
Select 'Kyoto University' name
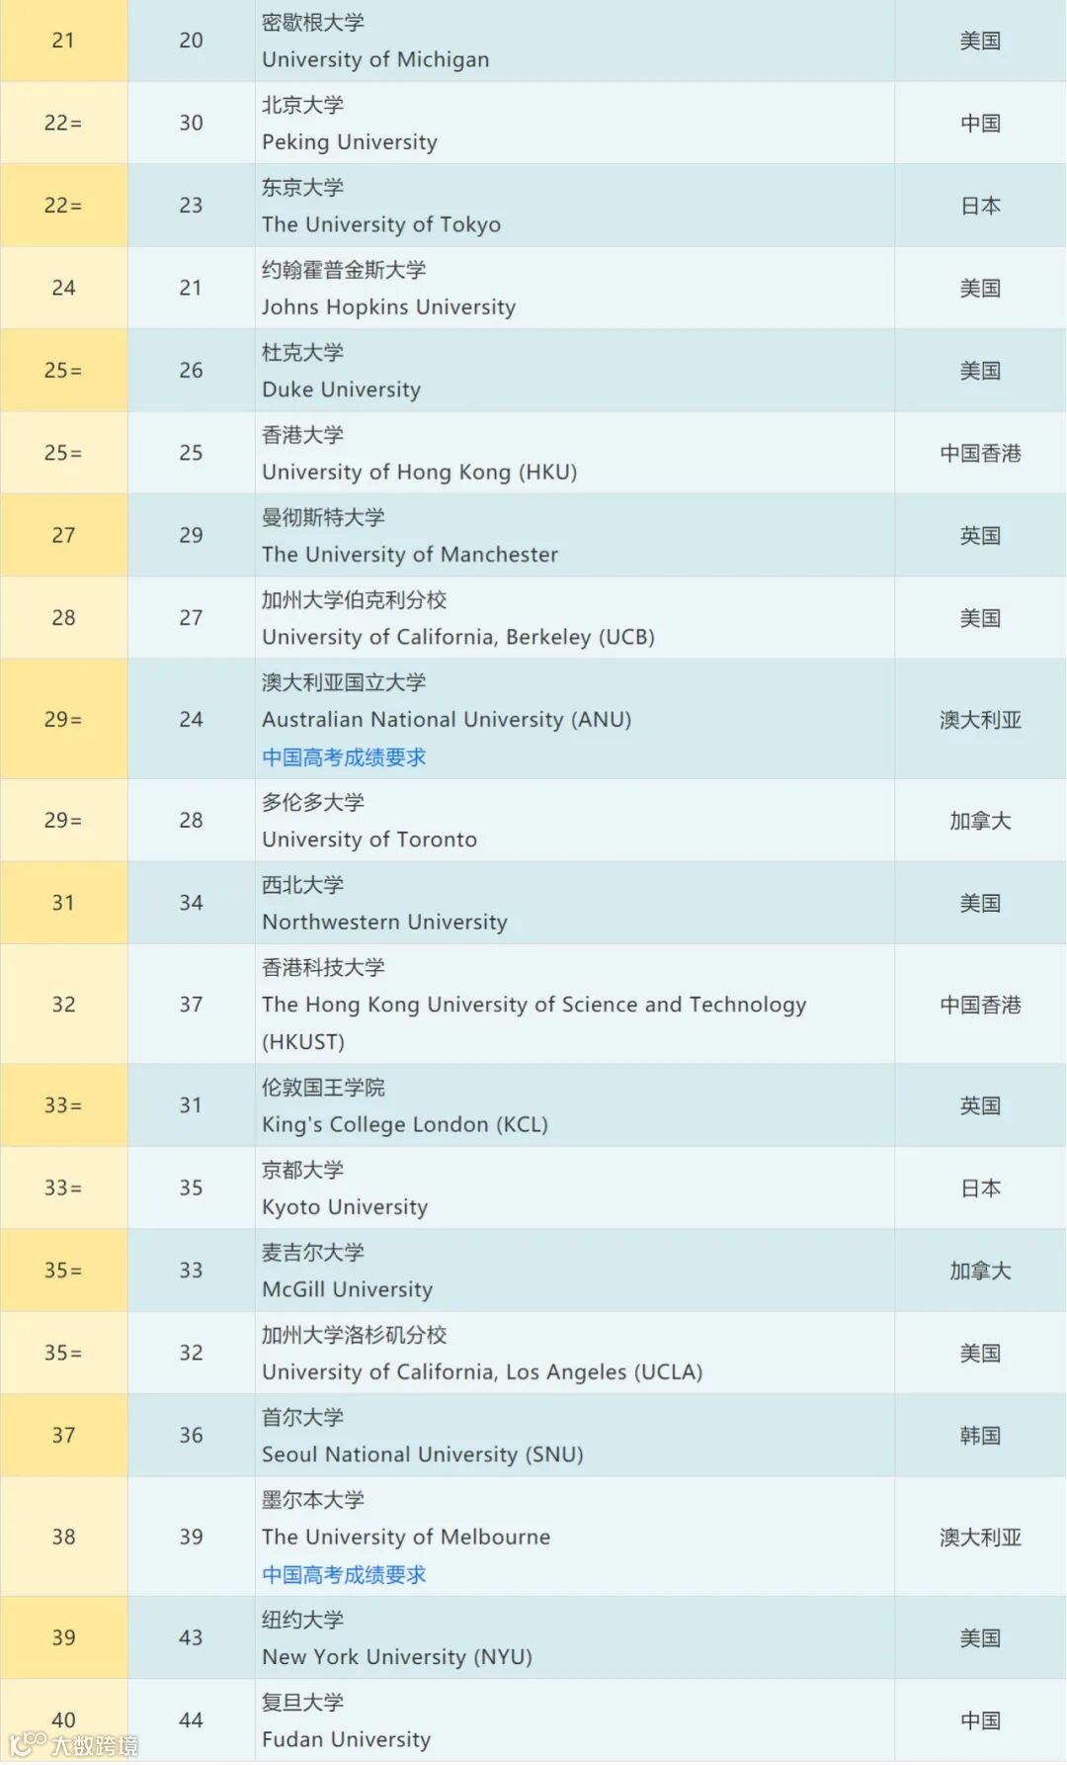345,1207
